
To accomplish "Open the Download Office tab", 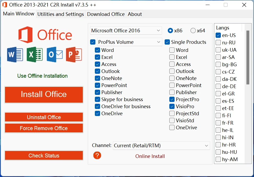I will click(x=106, y=14).
